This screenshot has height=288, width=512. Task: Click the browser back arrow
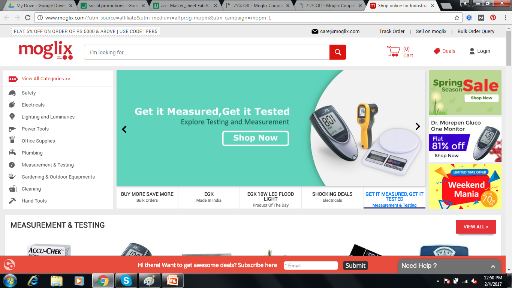(x=7, y=18)
